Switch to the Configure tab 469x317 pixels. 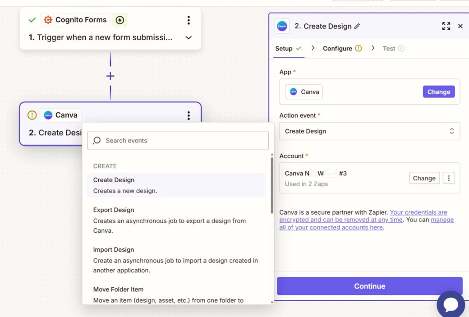[x=337, y=48]
